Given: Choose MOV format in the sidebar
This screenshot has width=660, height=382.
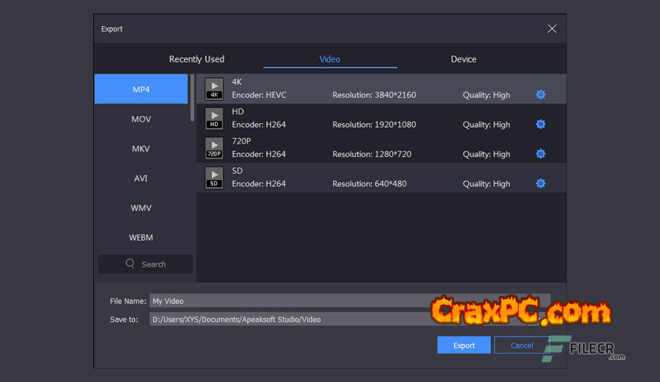Looking at the screenshot, I should coord(141,119).
